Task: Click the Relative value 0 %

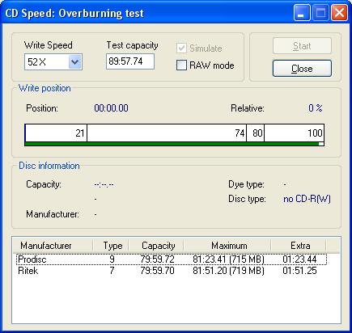Action: (316, 108)
